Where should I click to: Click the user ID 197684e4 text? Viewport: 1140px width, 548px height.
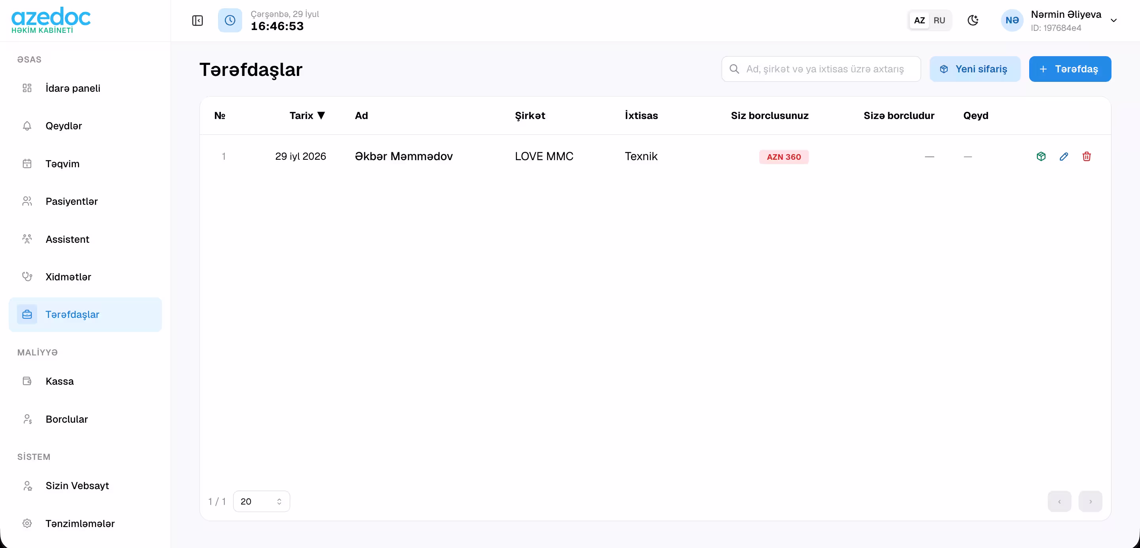tap(1056, 28)
